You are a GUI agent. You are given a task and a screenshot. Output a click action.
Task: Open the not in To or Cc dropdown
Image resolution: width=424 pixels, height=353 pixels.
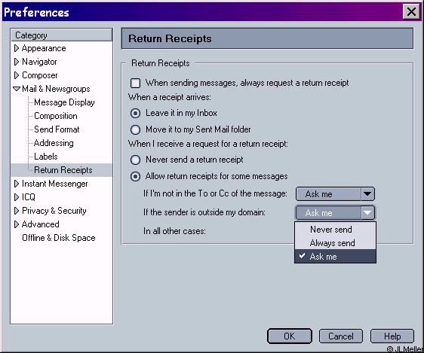coord(335,194)
